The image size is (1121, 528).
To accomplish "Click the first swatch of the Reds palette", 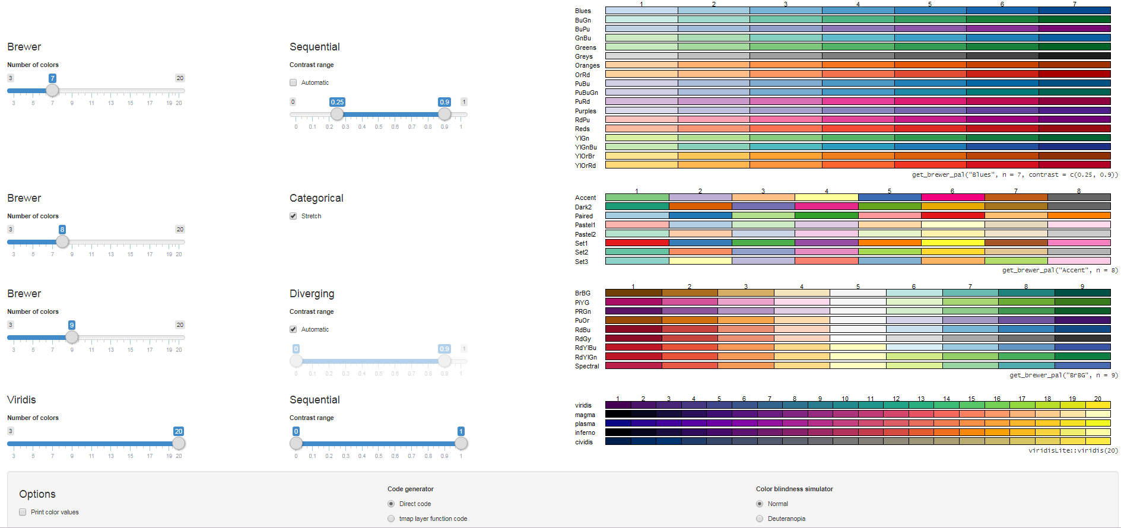I will [642, 129].
